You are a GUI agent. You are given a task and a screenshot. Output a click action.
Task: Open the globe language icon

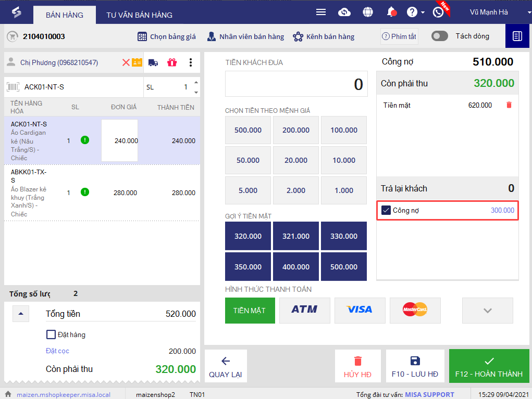point(367,12)
